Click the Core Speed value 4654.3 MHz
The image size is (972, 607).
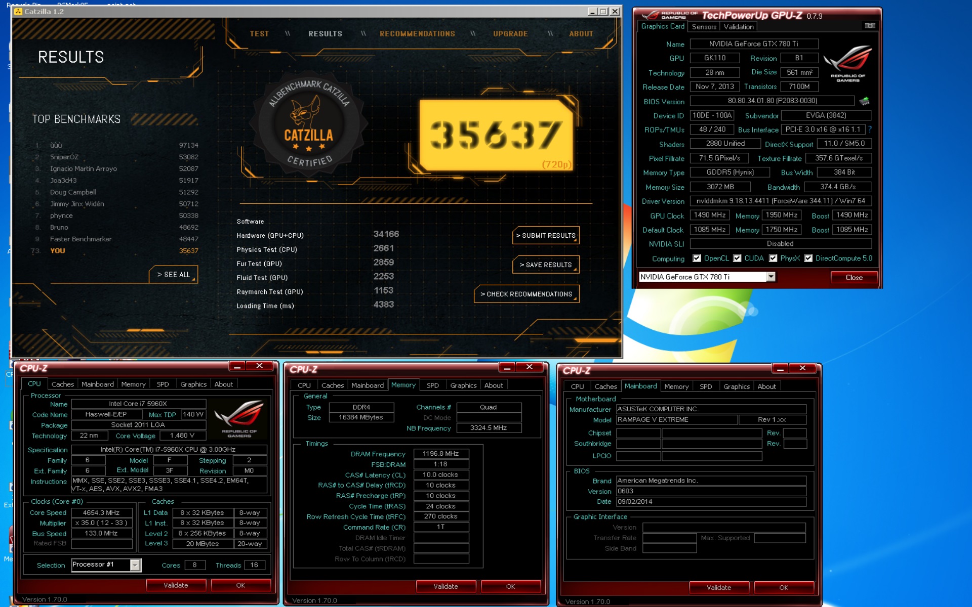coord(102,512)
